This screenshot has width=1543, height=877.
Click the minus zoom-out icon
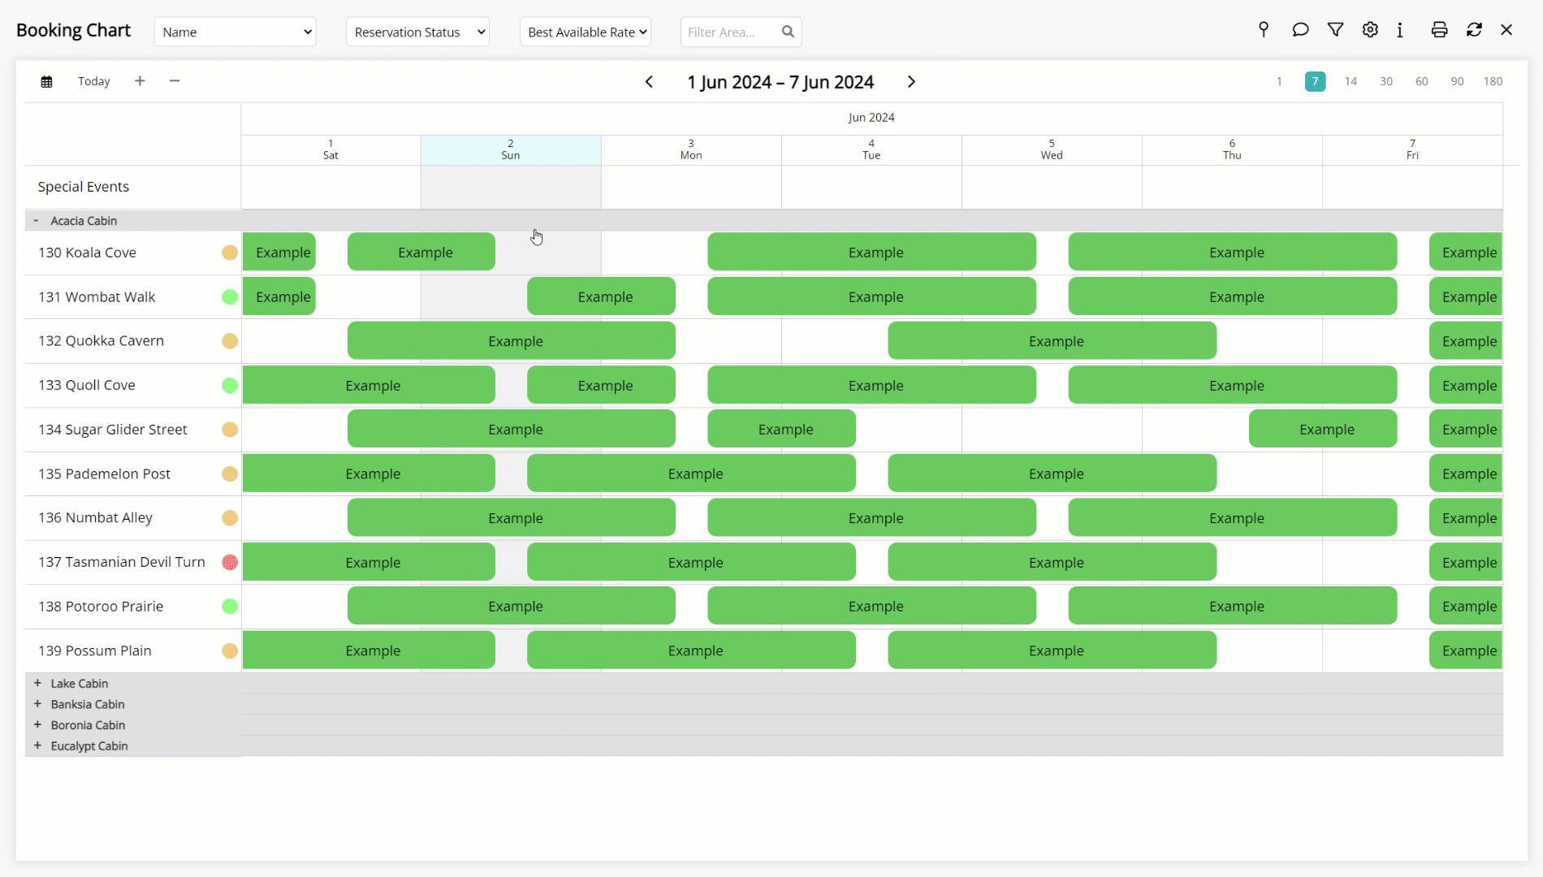click(175, 80)
